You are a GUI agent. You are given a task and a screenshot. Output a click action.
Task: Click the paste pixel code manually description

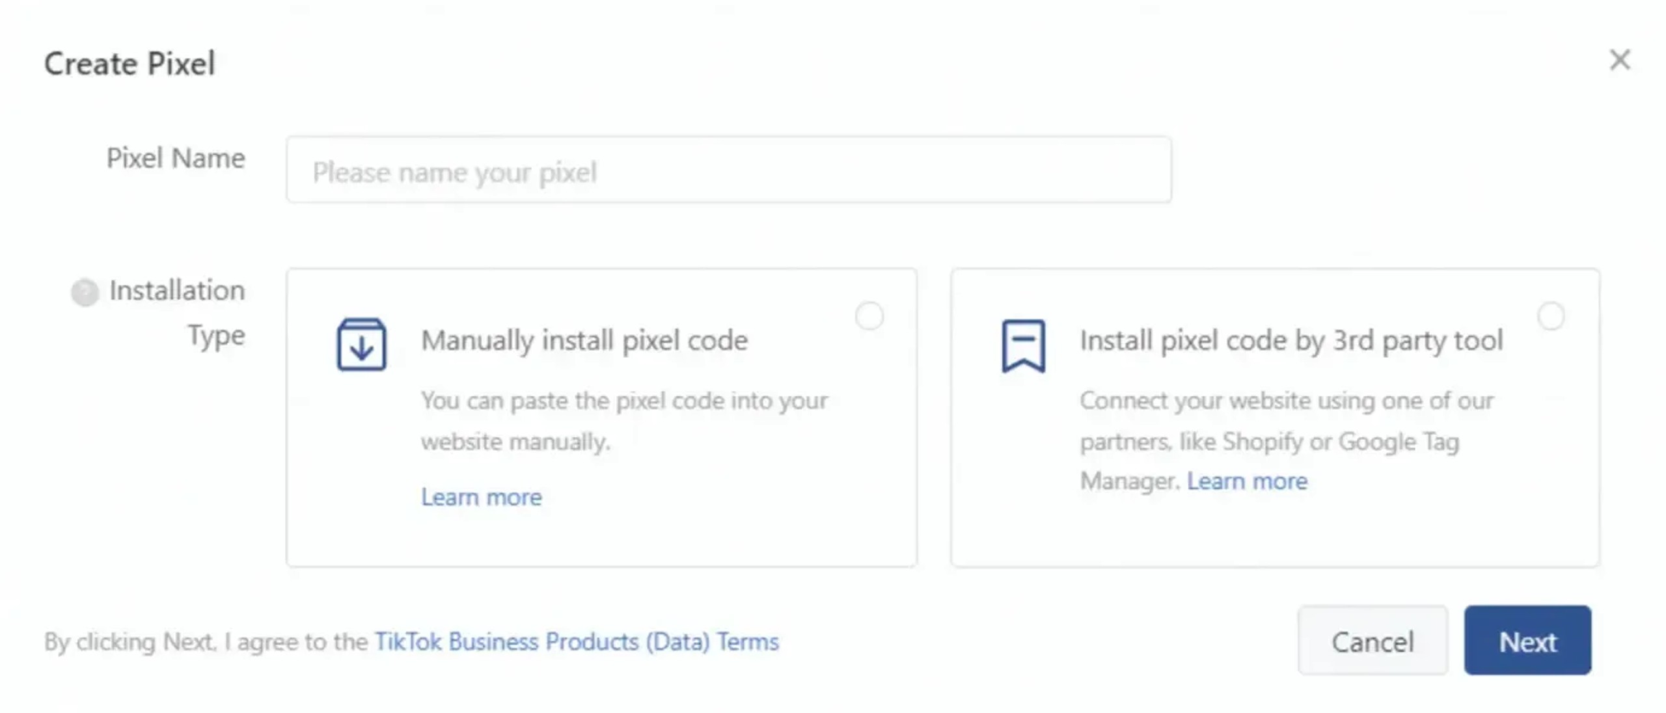(624, 421)
